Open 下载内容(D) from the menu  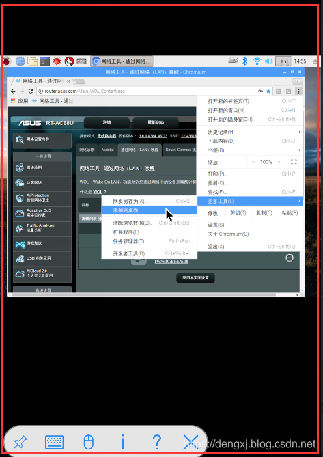click(x=250, y=141)
